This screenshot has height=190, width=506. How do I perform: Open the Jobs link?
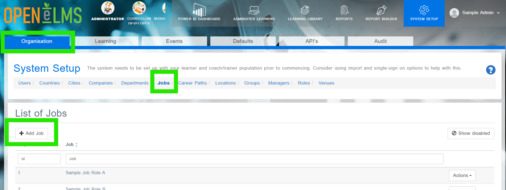click(164, 83)
